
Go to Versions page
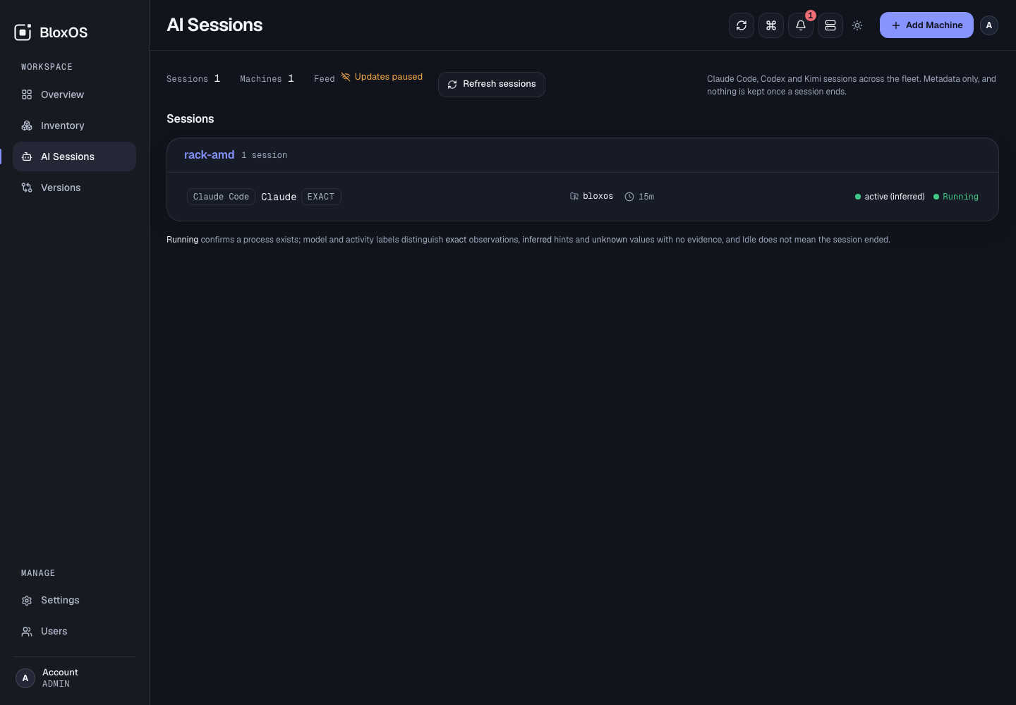point(74,188)
